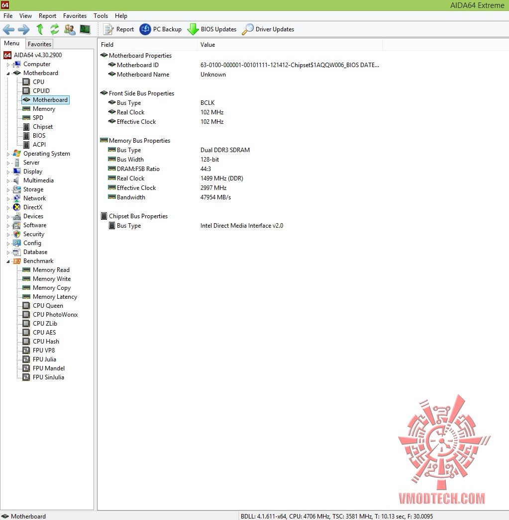Expand the Multimedia tree node

pyautogui.click(x=8, y=181)
